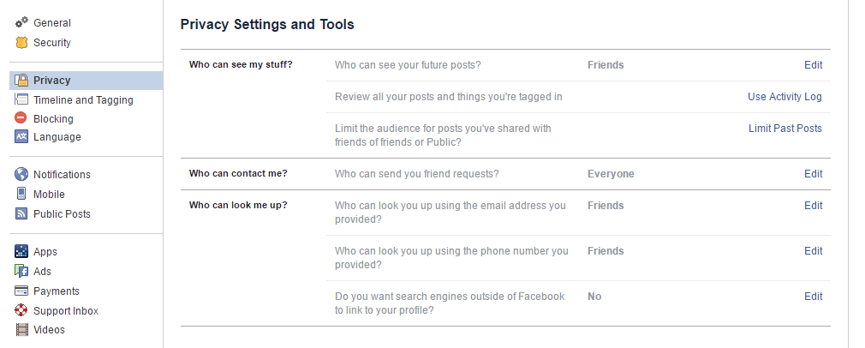Edit who can send friend requests
865x348 pixels.
(x=813, y=174)
